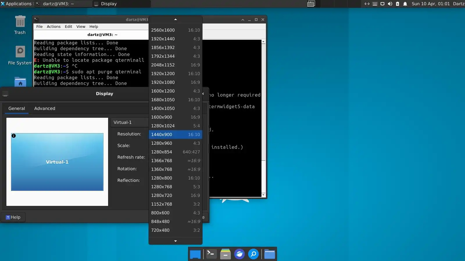Pick the 1280x768 resolution entry

pyautogui.click(x=175, y=187)
